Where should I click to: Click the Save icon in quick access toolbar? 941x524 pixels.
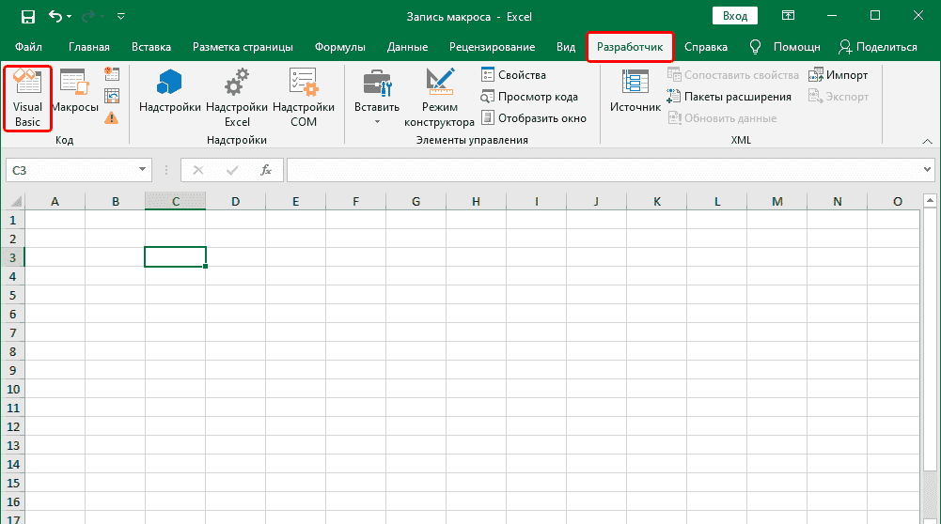click(27, 17)
